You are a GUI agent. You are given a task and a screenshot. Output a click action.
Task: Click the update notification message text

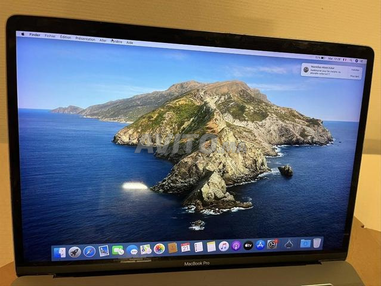(x=326, y=72)
